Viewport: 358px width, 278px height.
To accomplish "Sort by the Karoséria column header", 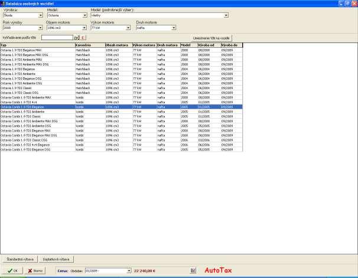I will click(x=90, y=45).
